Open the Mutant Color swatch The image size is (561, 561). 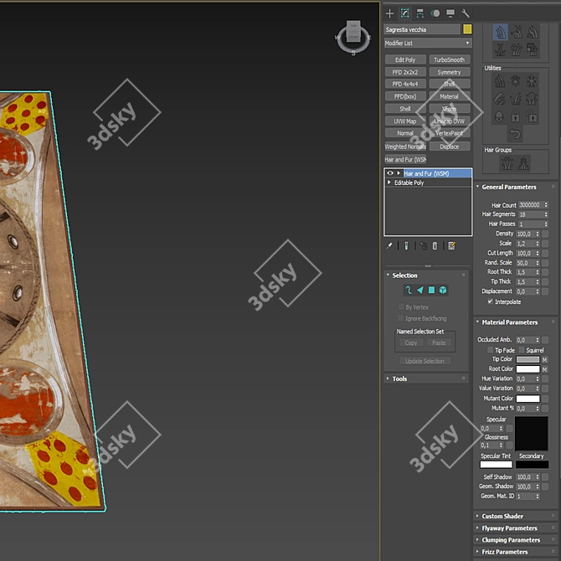pyautogui.click(x=528, y=399)
